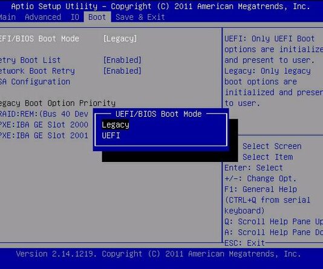
Task: Select the RAID:REM boot option entry
Action: (x=44, y=114)
